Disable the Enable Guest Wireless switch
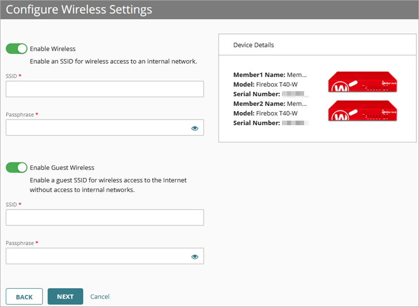419x307 pixels. [16, 167]
